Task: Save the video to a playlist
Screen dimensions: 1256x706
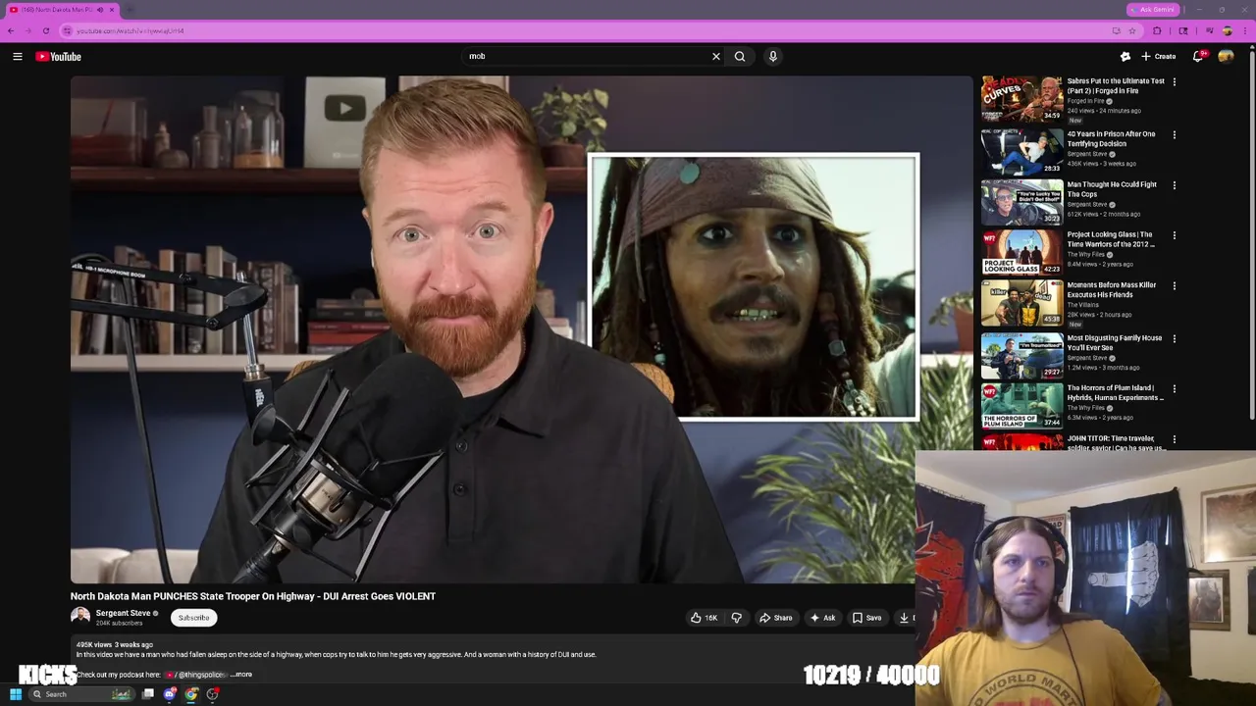Action: click(x=866, y=618)
